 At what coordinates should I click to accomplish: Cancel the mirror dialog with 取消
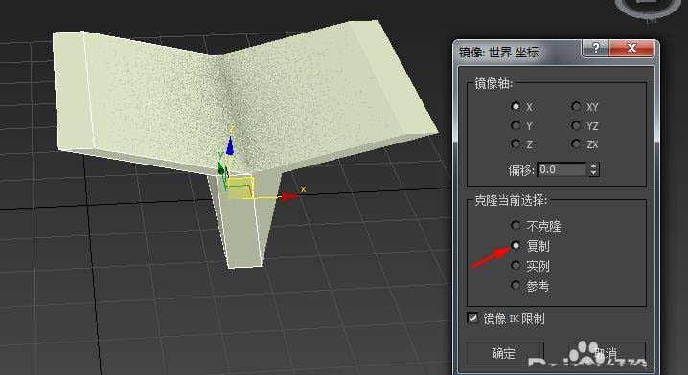607,353
